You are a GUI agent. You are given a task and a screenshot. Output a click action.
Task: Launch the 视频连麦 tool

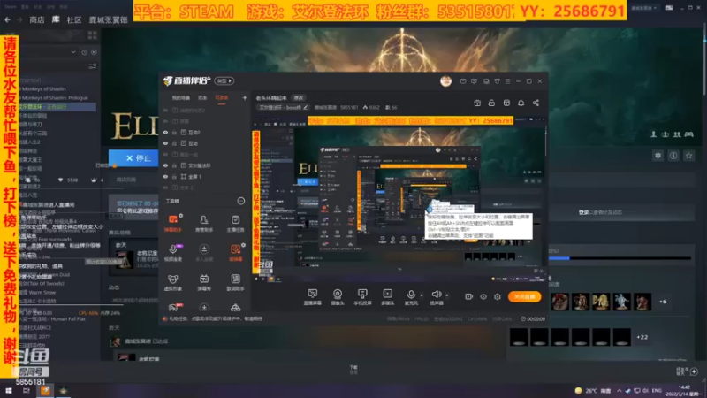click(x=172, y=253)
